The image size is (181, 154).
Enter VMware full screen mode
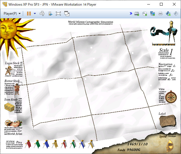click(x=58, y=14)
